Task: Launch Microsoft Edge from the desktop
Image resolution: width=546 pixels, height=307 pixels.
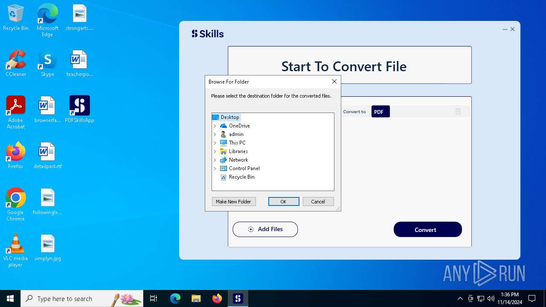Action: [x=47, y=20]
